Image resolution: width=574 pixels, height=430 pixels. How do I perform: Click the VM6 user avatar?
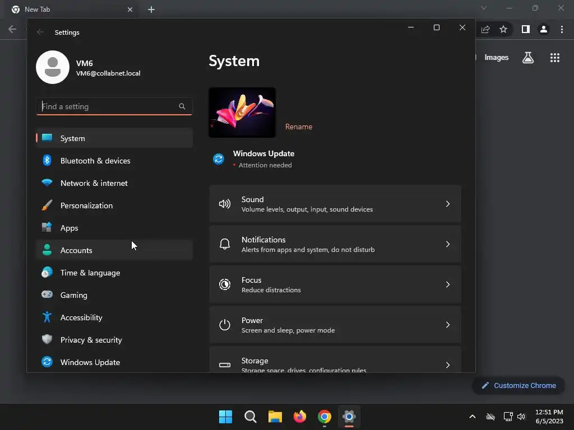click(x=53, y=67)
